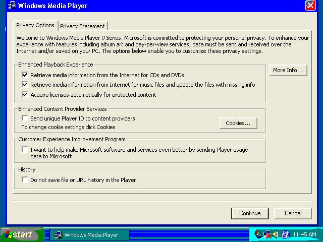Click the To change cookie settings text
This screenshot has width=323, height=242.
pyautogui.click(x=69, y=127)
